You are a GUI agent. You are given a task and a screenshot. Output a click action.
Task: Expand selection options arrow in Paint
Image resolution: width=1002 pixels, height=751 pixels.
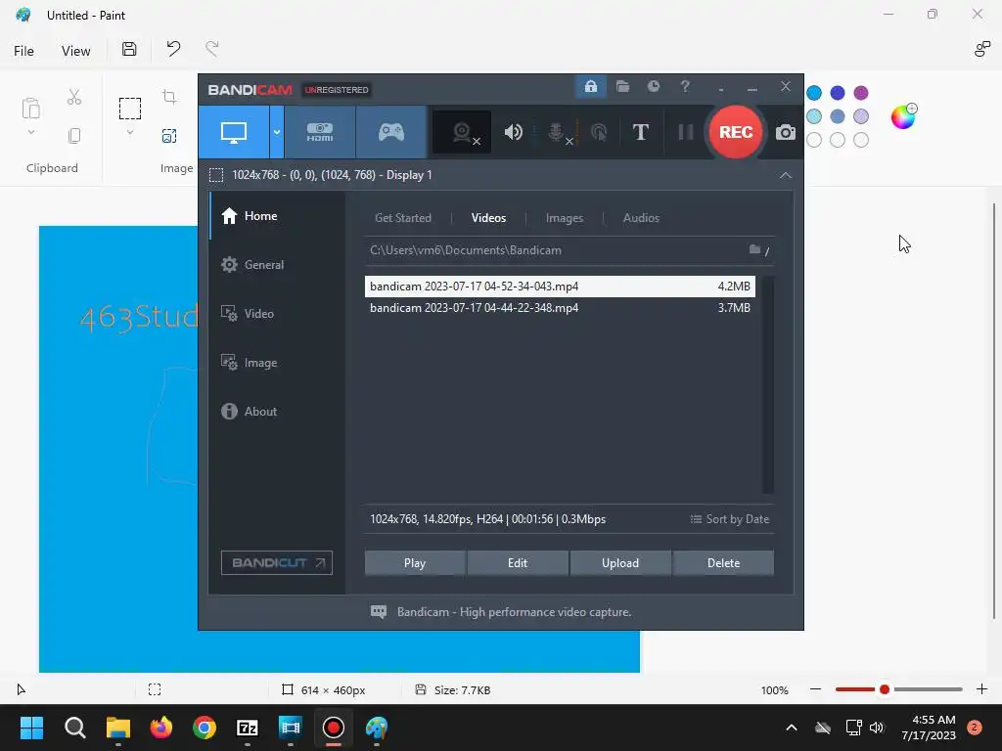pyautogui.click(x=130, y=133)
